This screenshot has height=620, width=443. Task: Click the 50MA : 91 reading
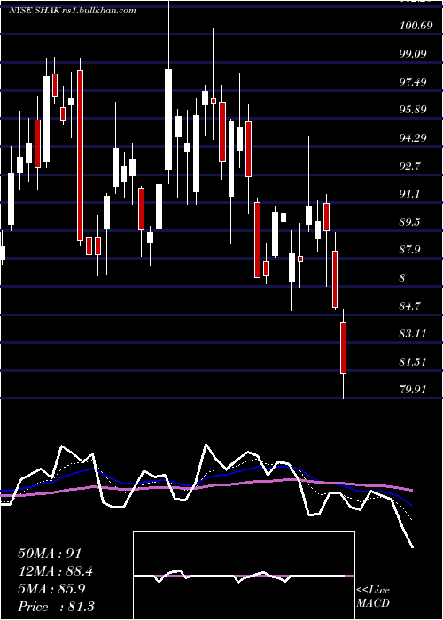(x=50, y=554)
